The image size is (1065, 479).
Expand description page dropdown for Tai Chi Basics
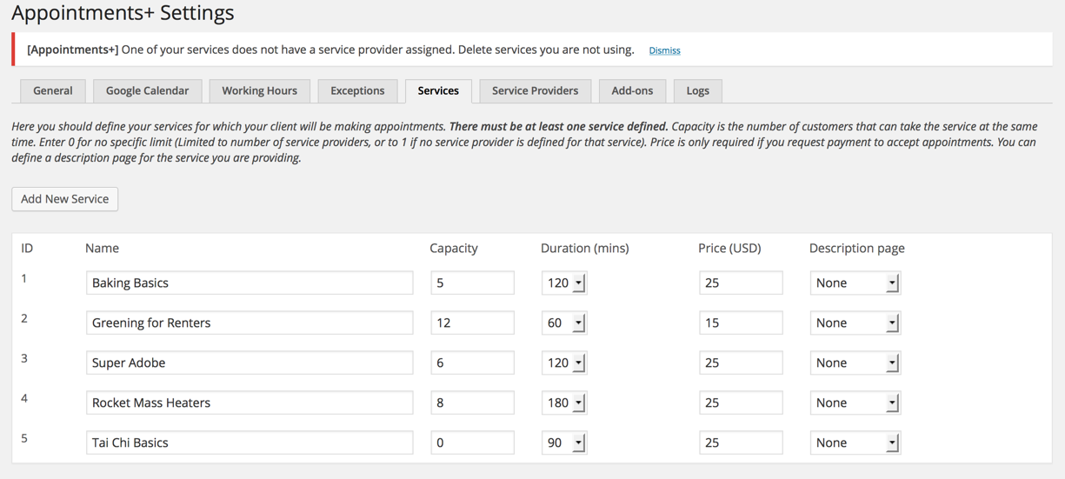[x=855, y=442]
